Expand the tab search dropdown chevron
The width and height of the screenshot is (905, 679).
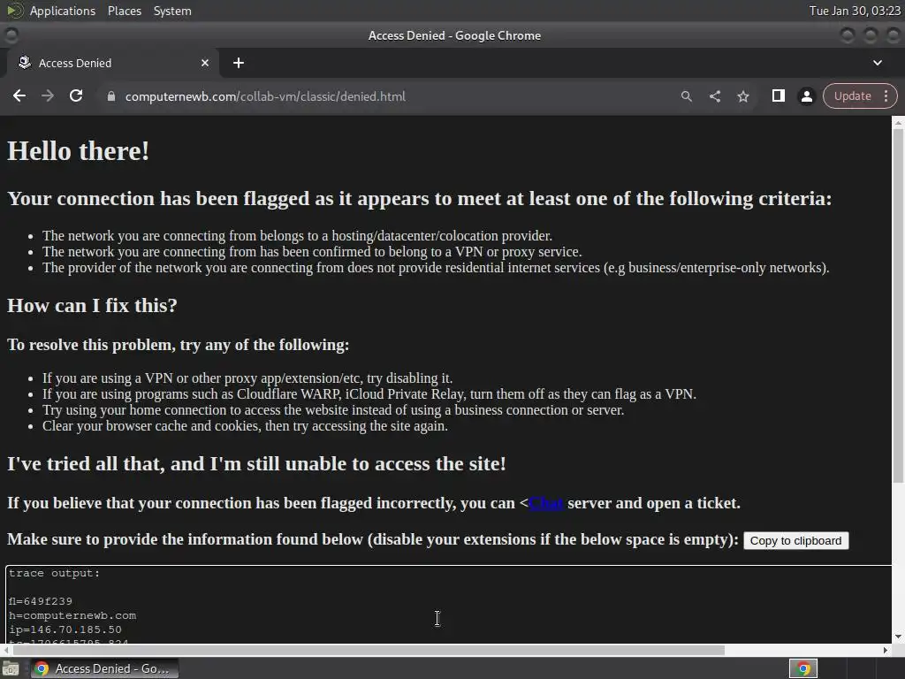point(878,63)
